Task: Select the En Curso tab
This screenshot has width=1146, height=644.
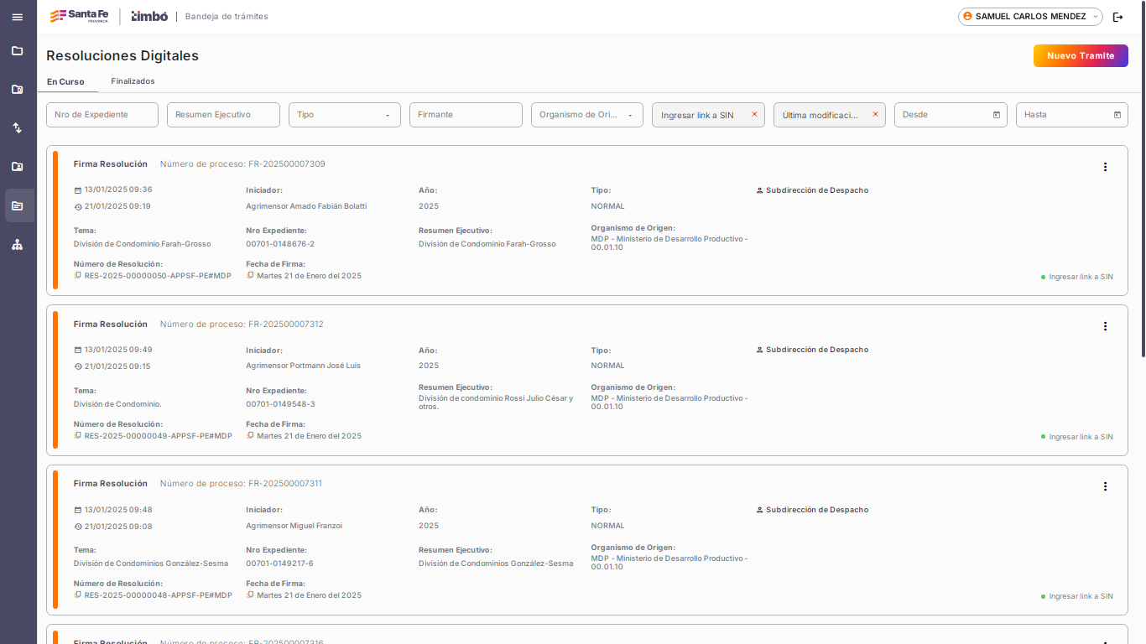Action: click(x=65, y=82)
